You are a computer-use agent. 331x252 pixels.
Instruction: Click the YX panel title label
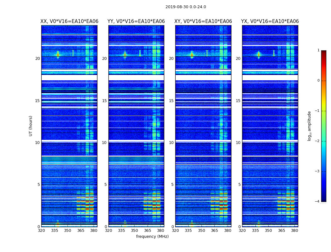click(270, 21)
